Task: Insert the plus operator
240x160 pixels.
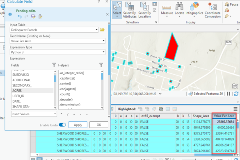Action: [x=74, y=114]
